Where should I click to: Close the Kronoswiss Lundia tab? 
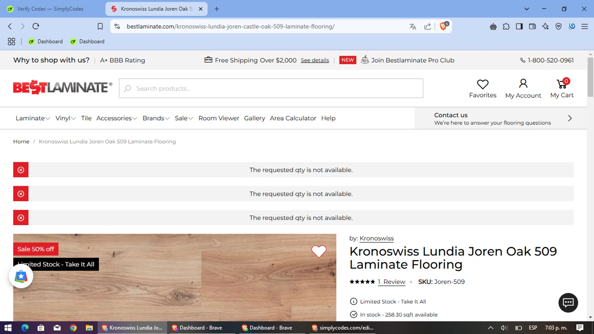click(201, 9)
